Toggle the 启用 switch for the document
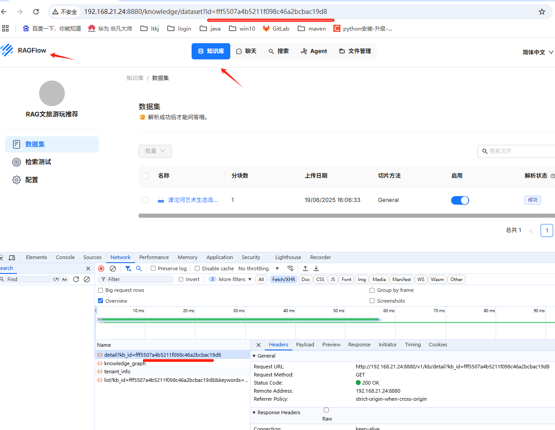 pyautogui.click(x=460, y=200)
